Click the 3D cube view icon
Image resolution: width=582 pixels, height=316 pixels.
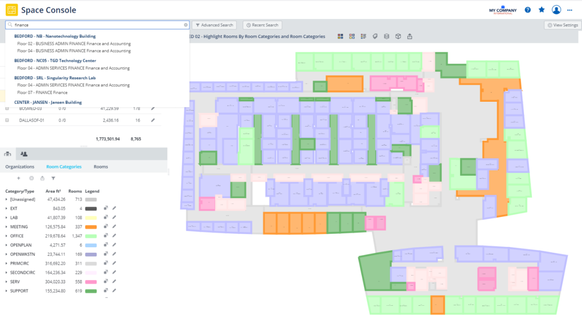click(398, 37)
